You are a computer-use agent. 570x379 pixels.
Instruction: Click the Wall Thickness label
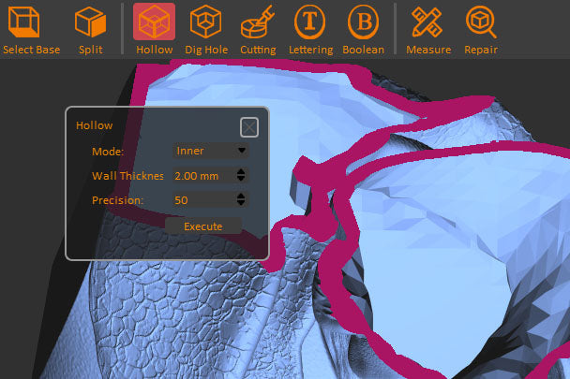tap(127, 176)
